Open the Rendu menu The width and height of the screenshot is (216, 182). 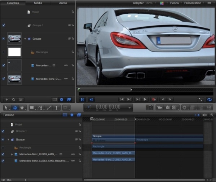coord(176,3)
